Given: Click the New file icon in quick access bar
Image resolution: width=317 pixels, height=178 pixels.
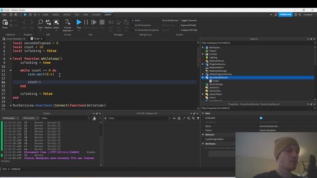Looking at the screenshot, I should click(x=11, y=14).
